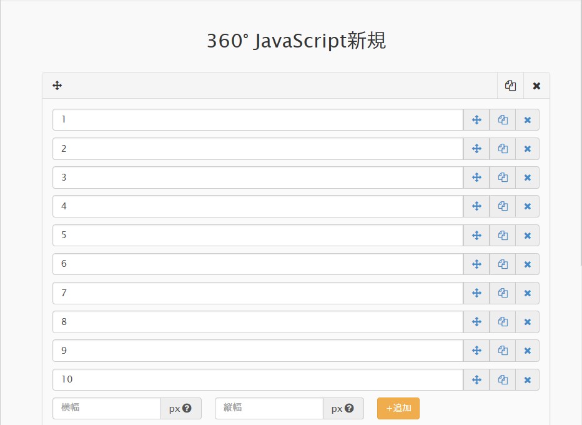Click move handle for row 7
This screenshot has width=582, height=425.
pos(476,293)
